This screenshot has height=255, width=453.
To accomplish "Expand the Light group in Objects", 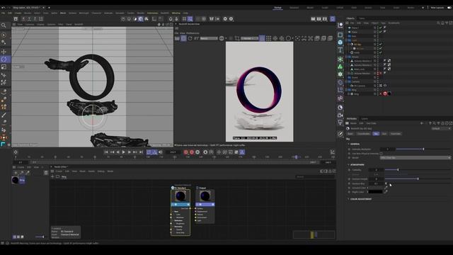I will (x=346, y=40).
